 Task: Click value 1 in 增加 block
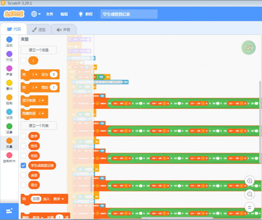point(54,87)
